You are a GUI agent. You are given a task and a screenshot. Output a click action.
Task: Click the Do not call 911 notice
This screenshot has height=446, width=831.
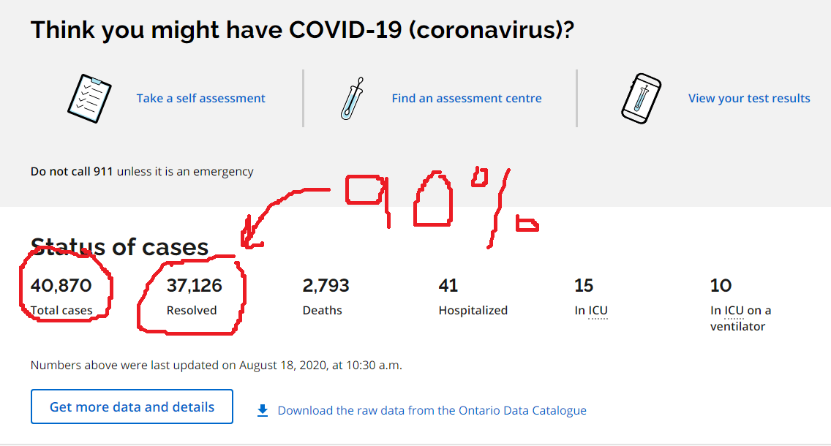coord(142,172)
